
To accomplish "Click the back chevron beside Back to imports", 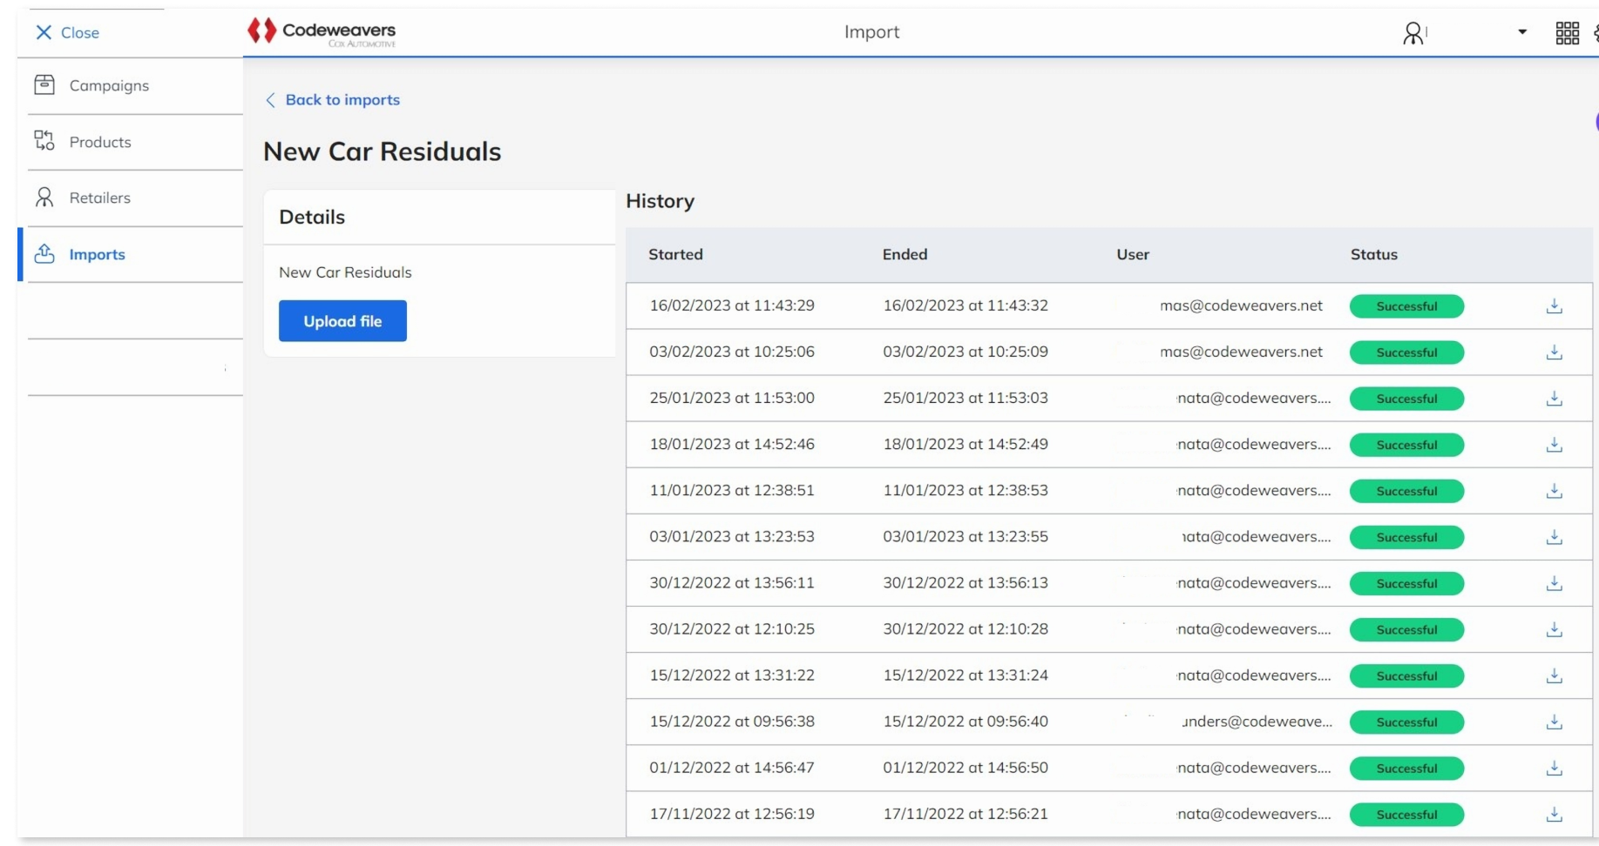I will (270, 100).
